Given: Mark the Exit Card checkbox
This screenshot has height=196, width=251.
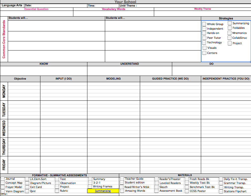Looking at the screenshot, I should (27, 187).
